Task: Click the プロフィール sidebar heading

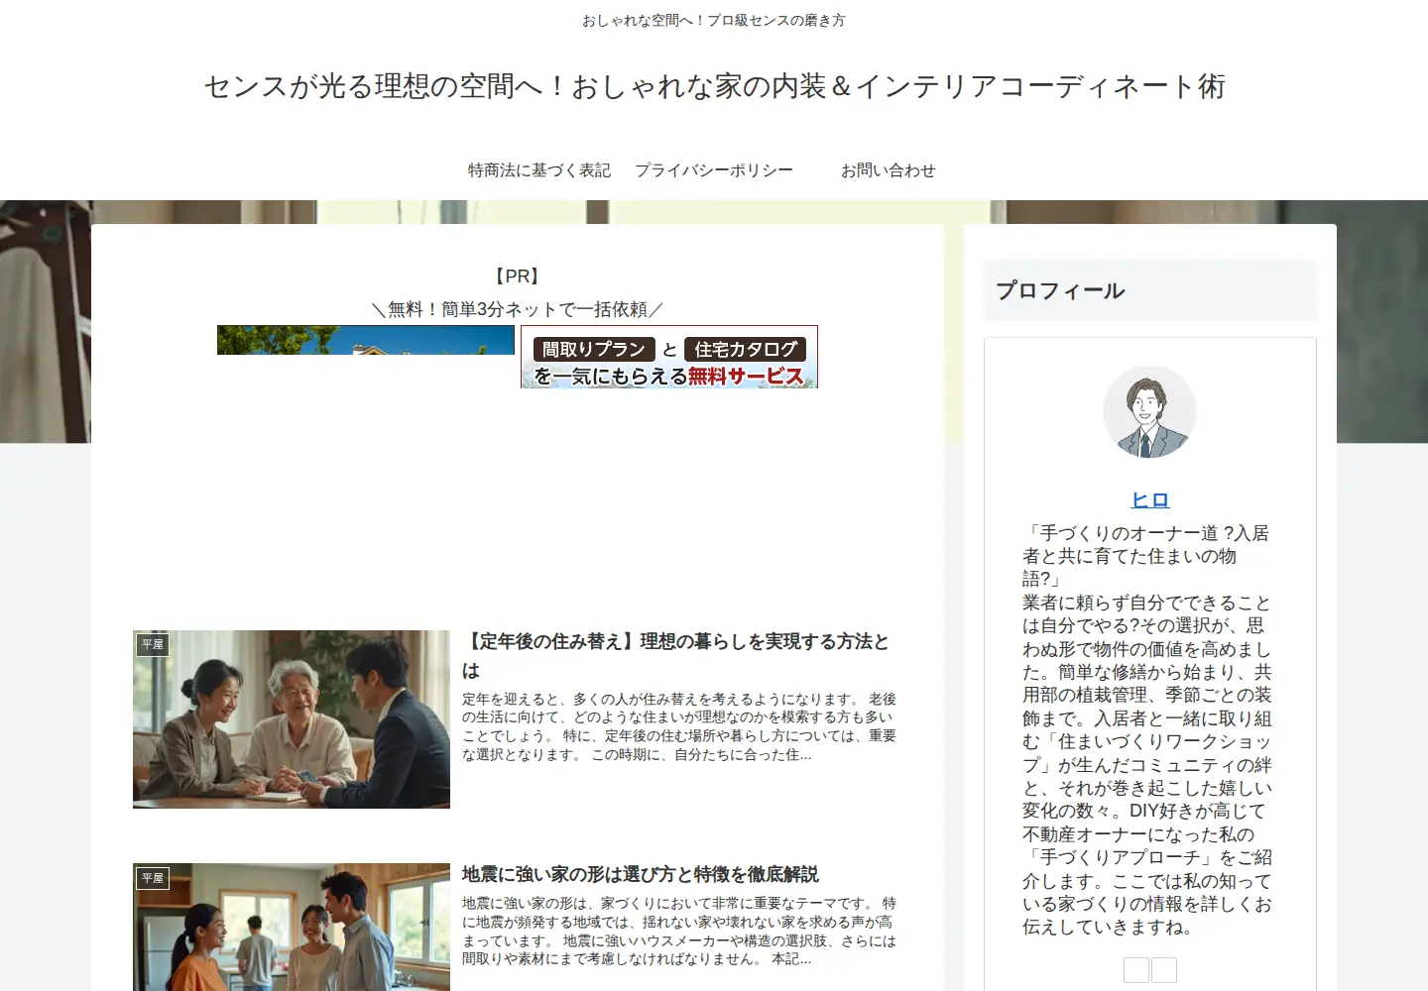Action: pyautogui.click(x=1150, y=290)
